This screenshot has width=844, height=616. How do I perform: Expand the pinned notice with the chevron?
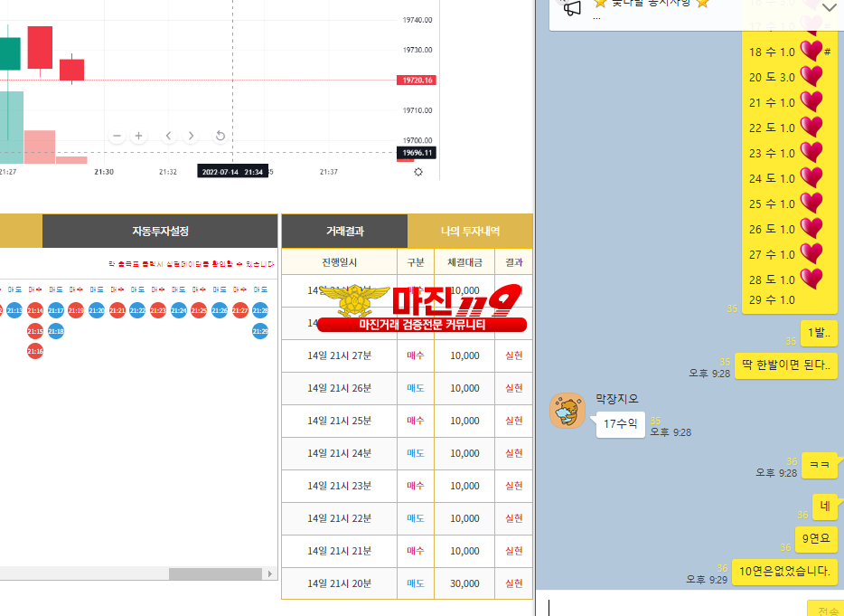pyautogui.click(x=829, y=7)
